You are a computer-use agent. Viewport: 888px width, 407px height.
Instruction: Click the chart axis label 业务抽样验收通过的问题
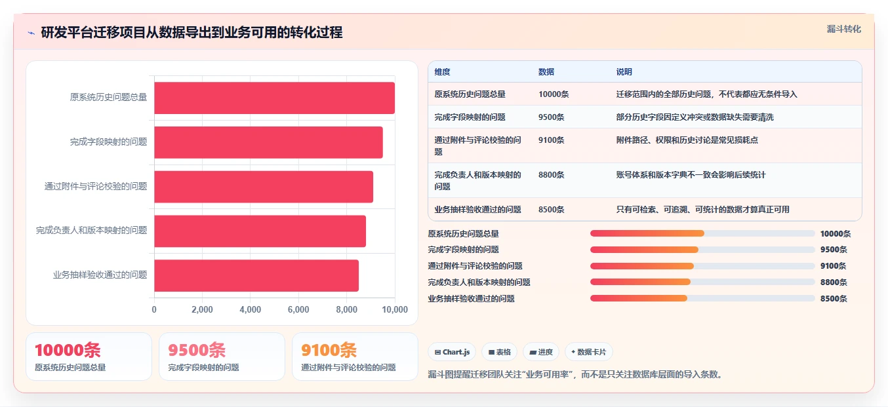(x=100, y=275)
